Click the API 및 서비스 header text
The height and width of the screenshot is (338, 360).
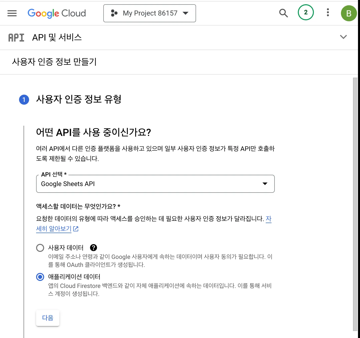57,38
